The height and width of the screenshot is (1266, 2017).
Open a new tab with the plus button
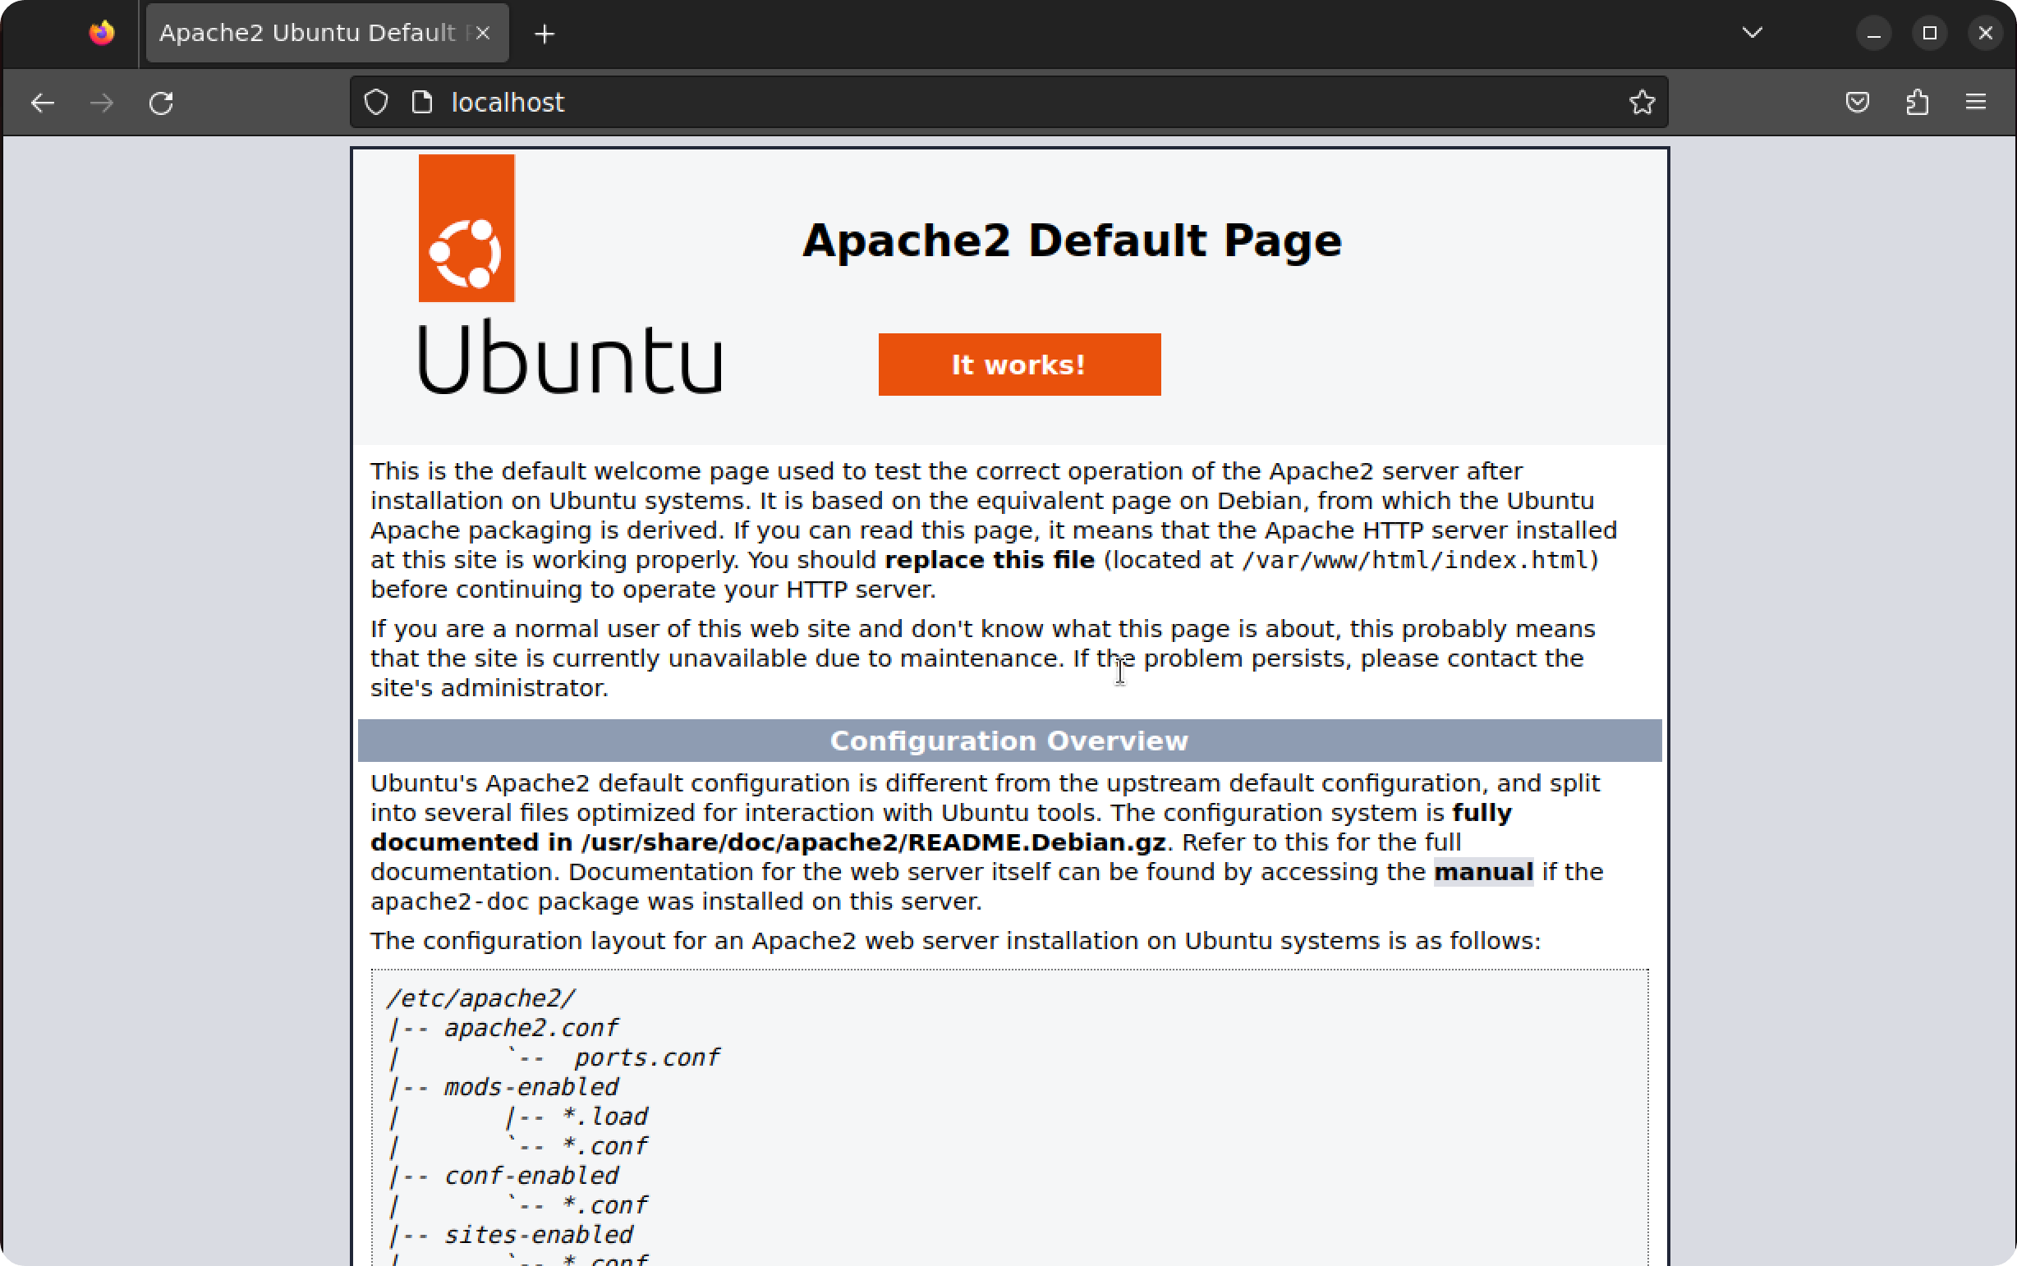tap(544, 34)
